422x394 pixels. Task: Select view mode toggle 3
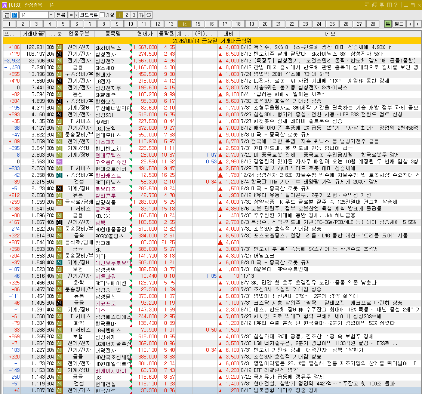pyautogui.click(x=134, y=15)
